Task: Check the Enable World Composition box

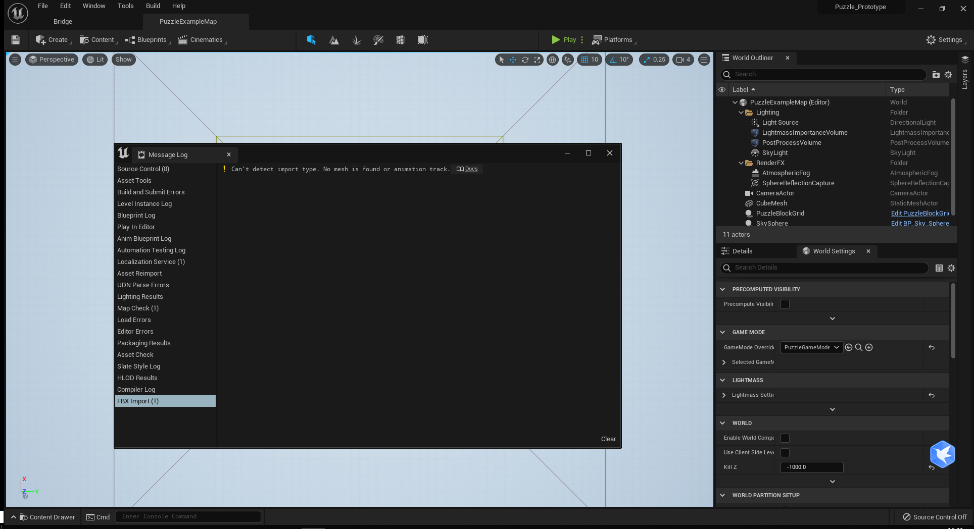Action: 785,438
